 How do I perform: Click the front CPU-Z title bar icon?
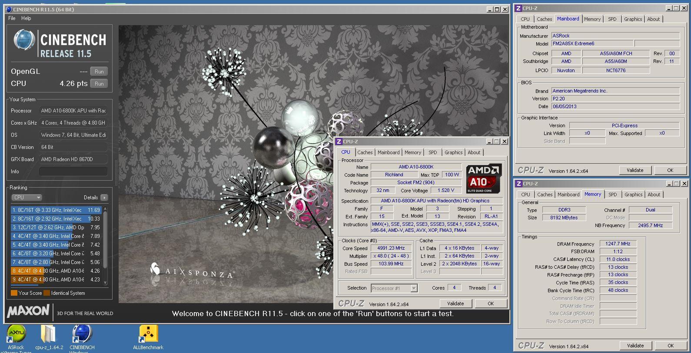point(339,142)
